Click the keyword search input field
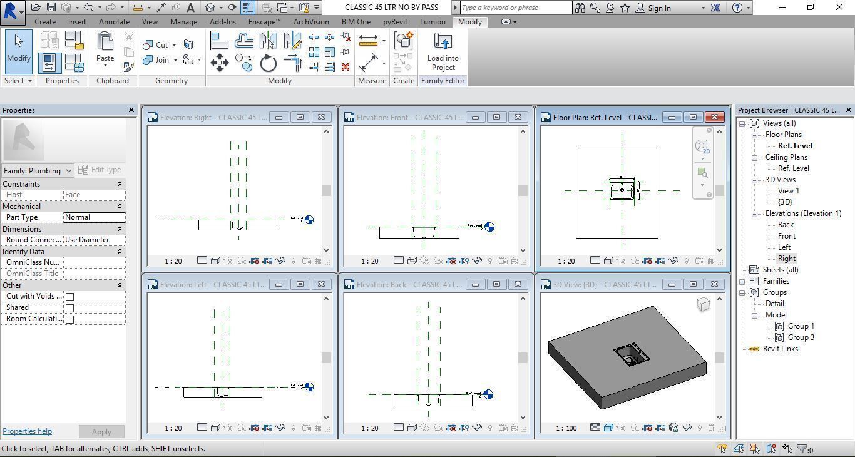Image resolution: width=855 pixels, height=457 pixels. click(x=516, y=8)
